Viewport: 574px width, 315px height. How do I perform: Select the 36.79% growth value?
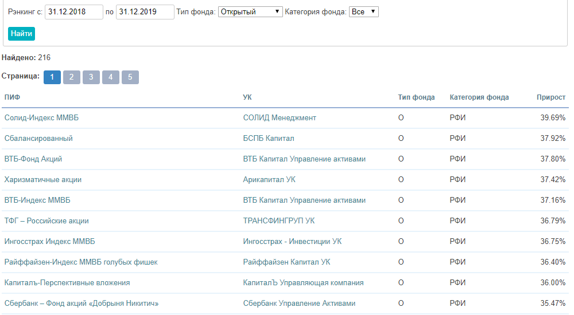[x=553, y=220]
